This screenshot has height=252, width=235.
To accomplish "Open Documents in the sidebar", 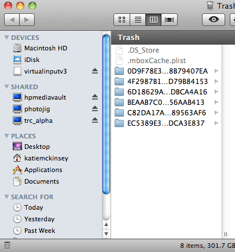I will pos(36,181).
